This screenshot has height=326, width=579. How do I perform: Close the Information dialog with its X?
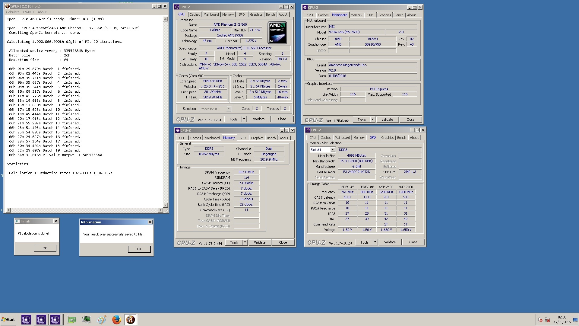click(x=150, y=222)
